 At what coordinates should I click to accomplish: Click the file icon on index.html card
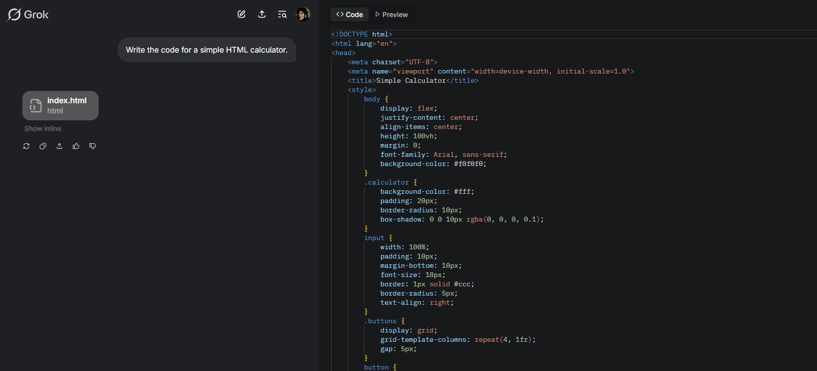click(x=36, y=106)
